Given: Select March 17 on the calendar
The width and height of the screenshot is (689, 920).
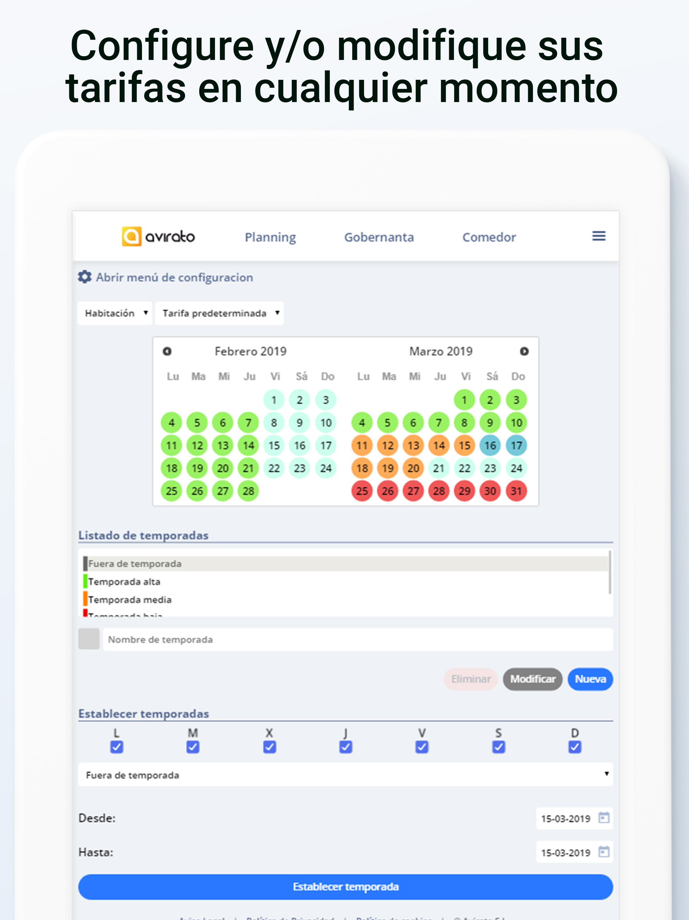Looking at the screenshot, I should tap(516, 446).
